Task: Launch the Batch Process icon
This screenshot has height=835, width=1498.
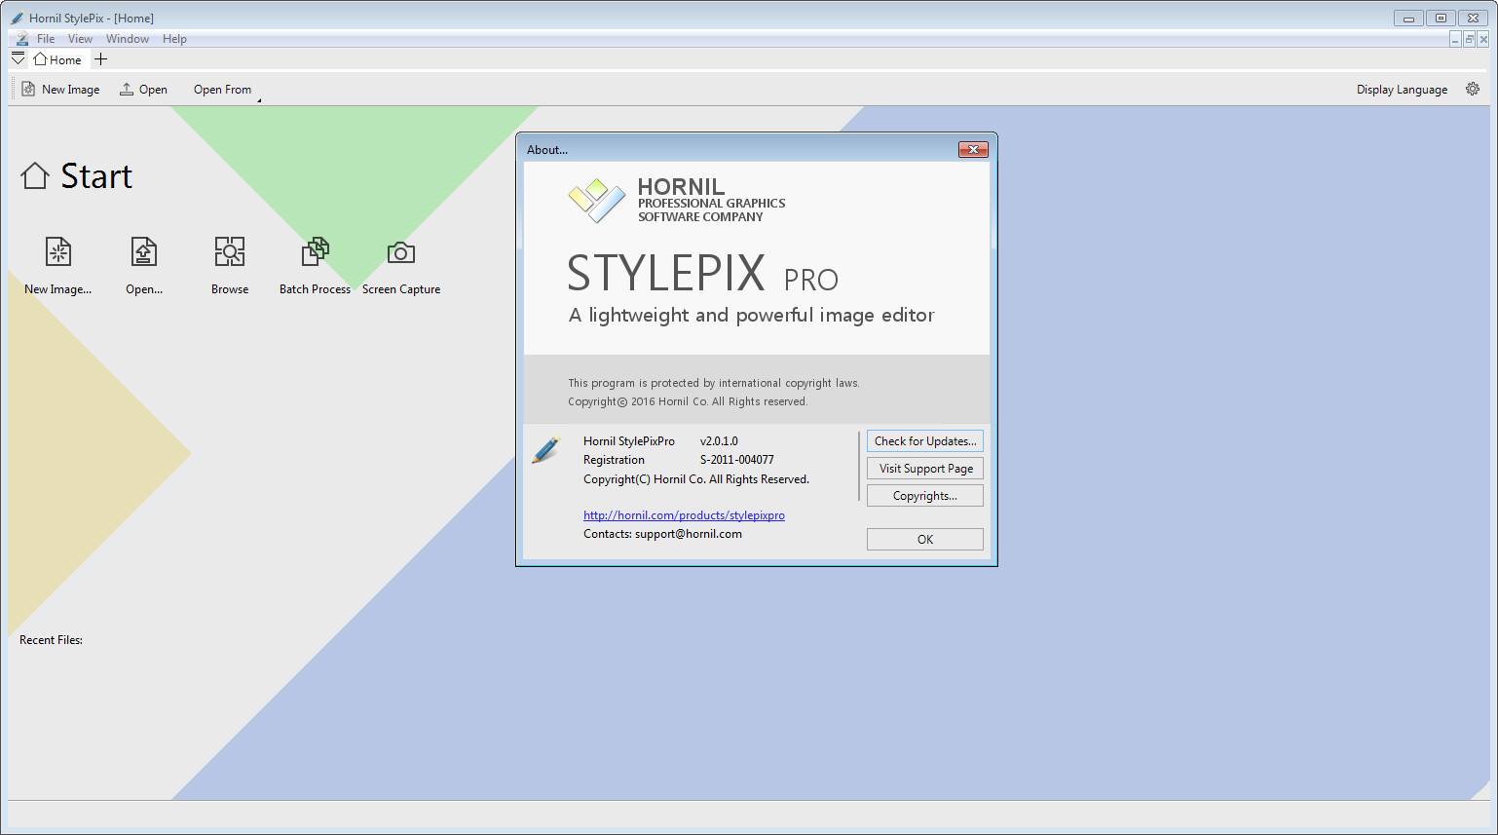Action: coord(315,252)
